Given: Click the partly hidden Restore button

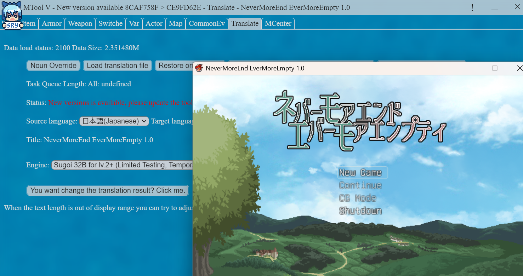Looking at the screenshot, I should (174, 65).
